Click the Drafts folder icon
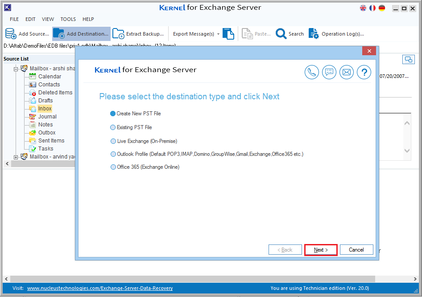This screenshot has width=422, height=297. (33, 101)
